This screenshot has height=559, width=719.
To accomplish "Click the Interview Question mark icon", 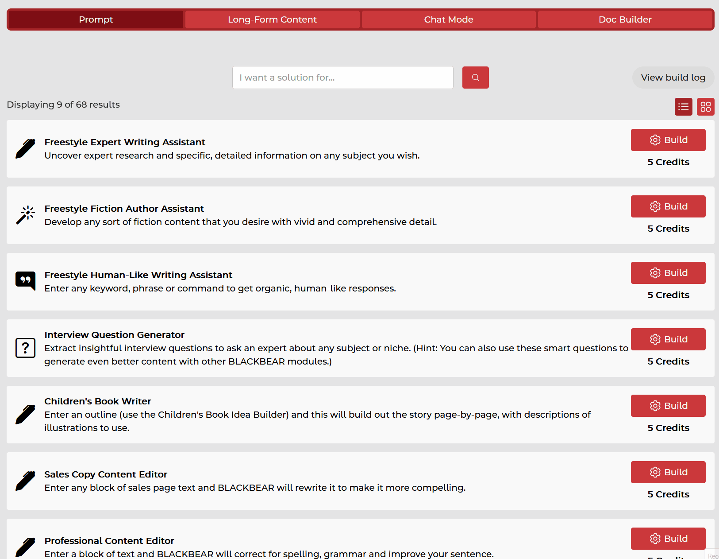I will pyautogui.click(x=25, y=348).
